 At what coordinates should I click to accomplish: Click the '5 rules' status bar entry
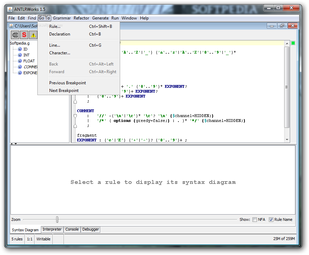17,239
